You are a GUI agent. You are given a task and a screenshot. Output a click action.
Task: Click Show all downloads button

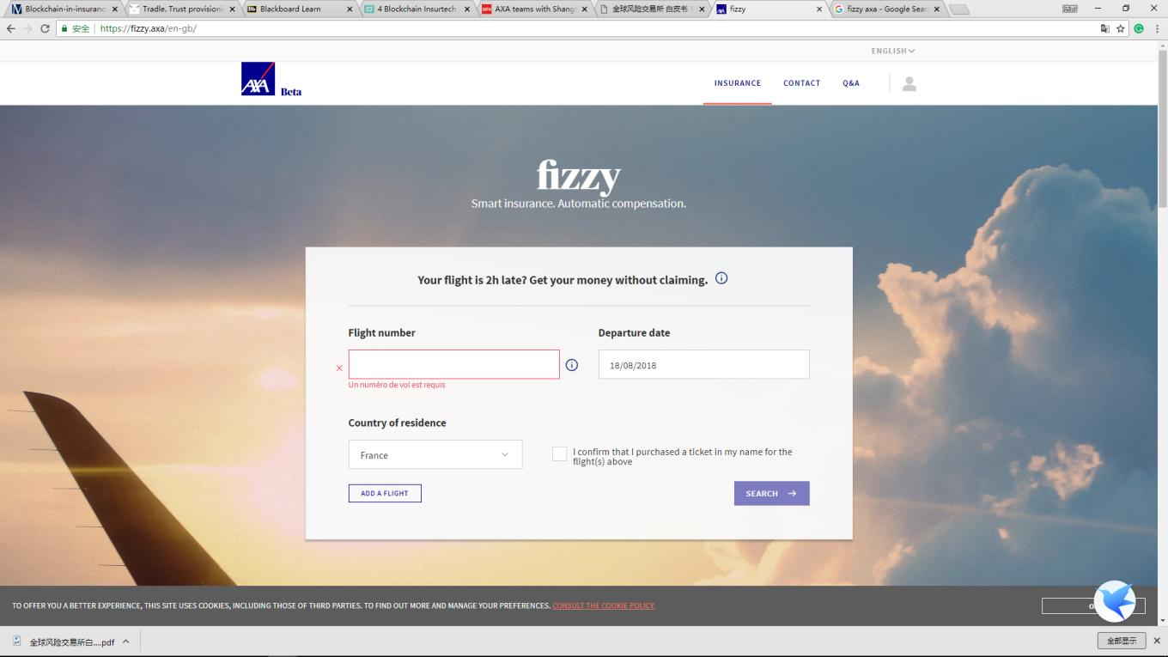click(x=1122, y=641)
